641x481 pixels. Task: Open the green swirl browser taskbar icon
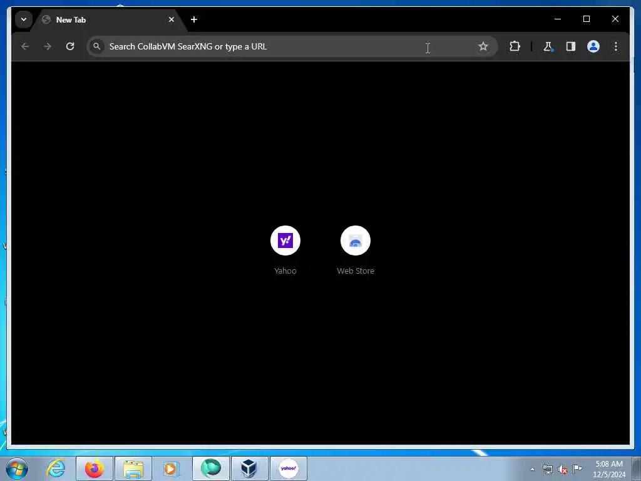tap(211, 468)
